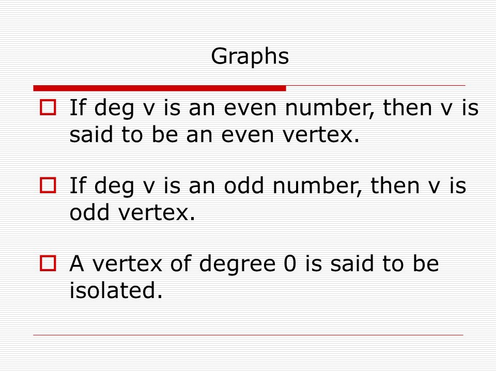This screenshot has width=496, height=372.
Task: Click the word 'odd' before 'number' in second bullet
Action: pos(243,185)
